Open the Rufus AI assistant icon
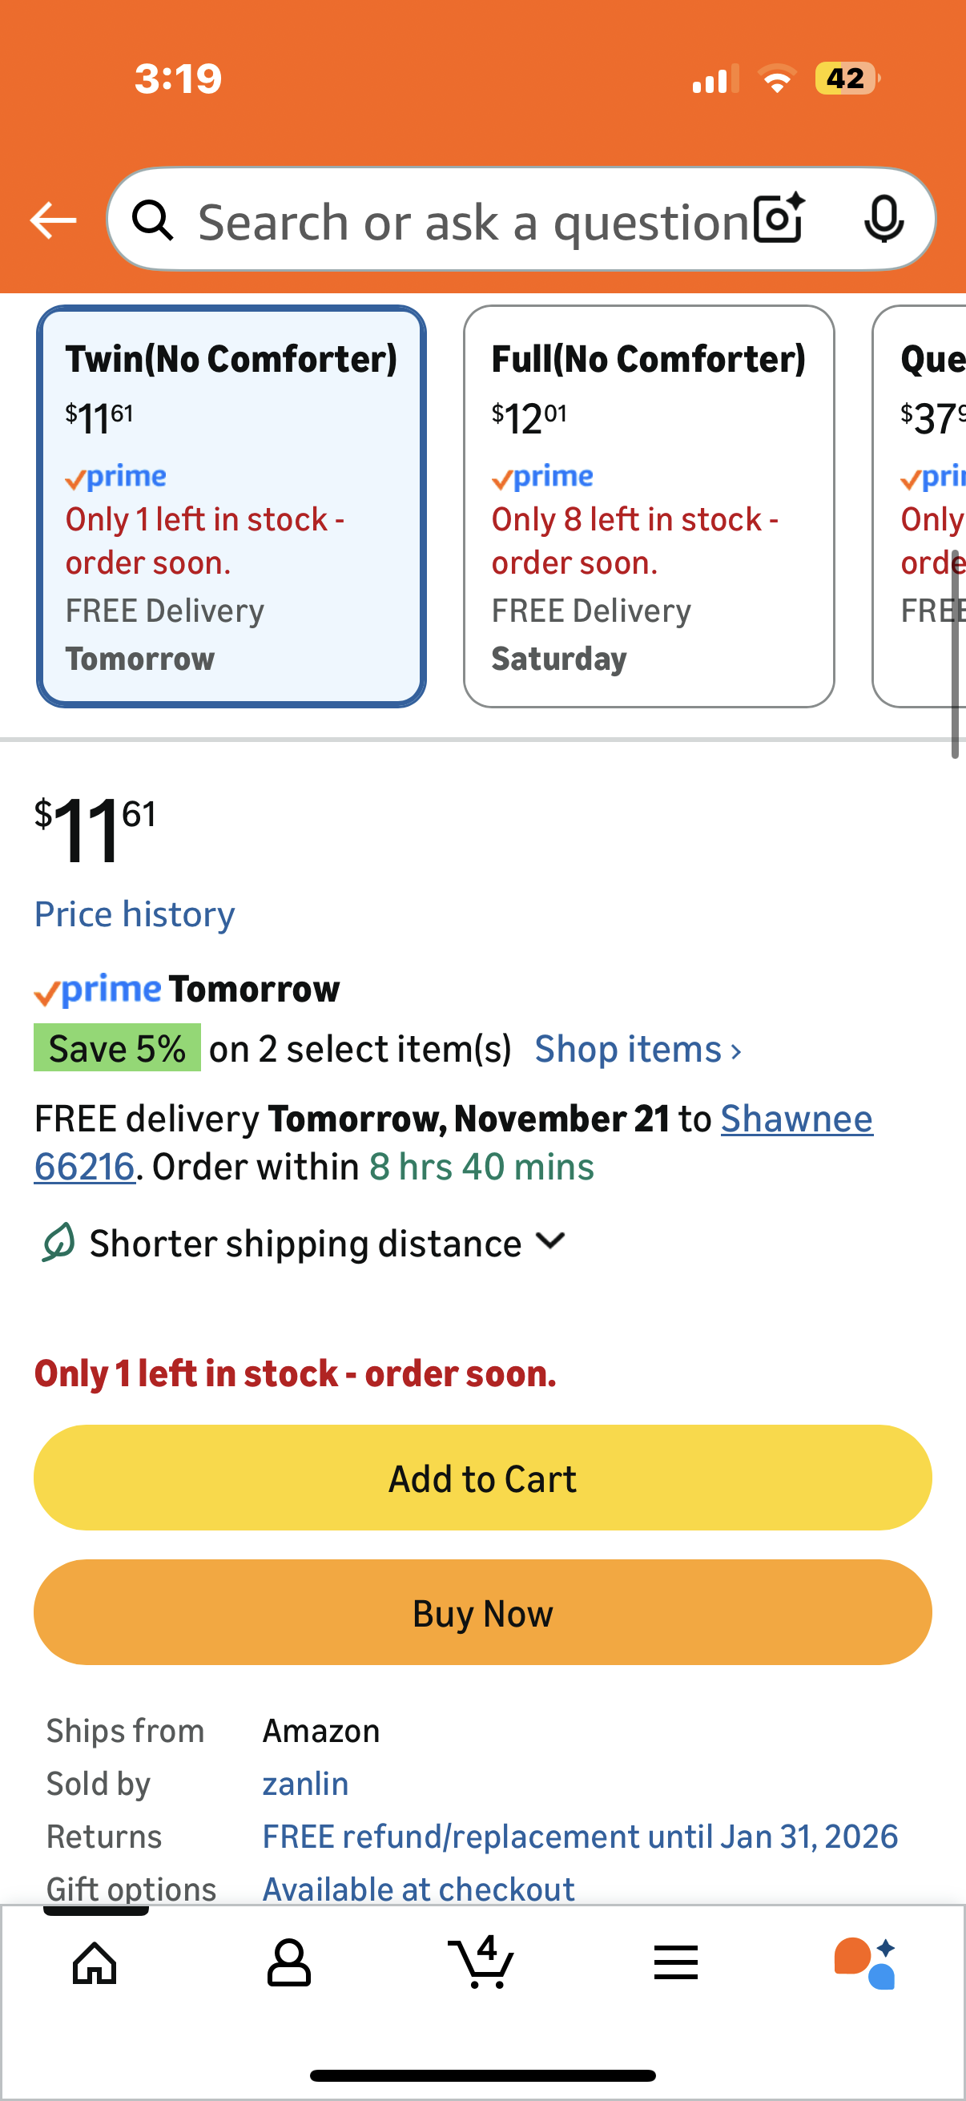 tap(865, 1962)
